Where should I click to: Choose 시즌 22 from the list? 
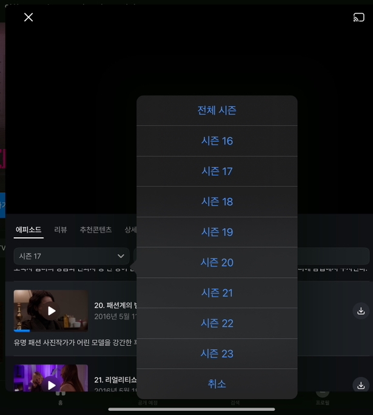point(217,323)
